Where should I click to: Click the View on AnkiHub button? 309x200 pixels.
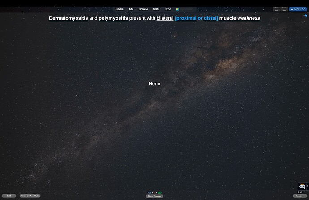point(30,196)
